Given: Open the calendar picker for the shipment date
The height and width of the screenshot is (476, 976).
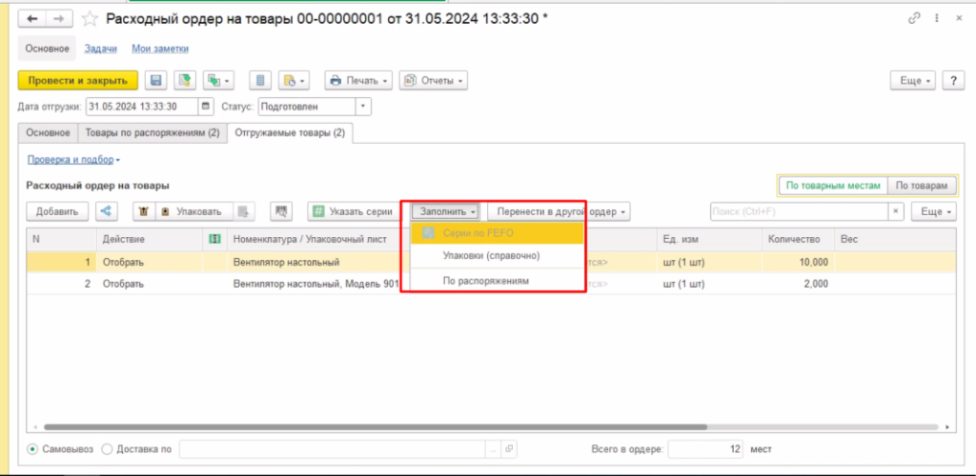Looking at the screenshot, I should 206,108.
